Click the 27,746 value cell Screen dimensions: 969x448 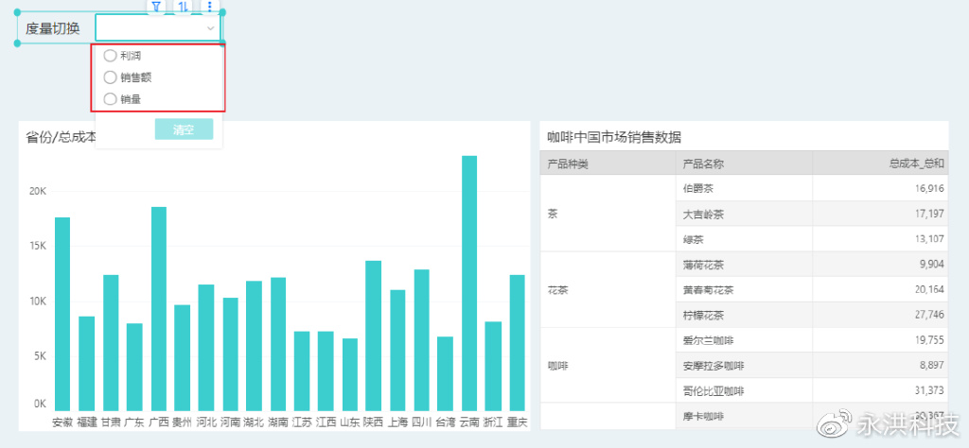(880, 315)
